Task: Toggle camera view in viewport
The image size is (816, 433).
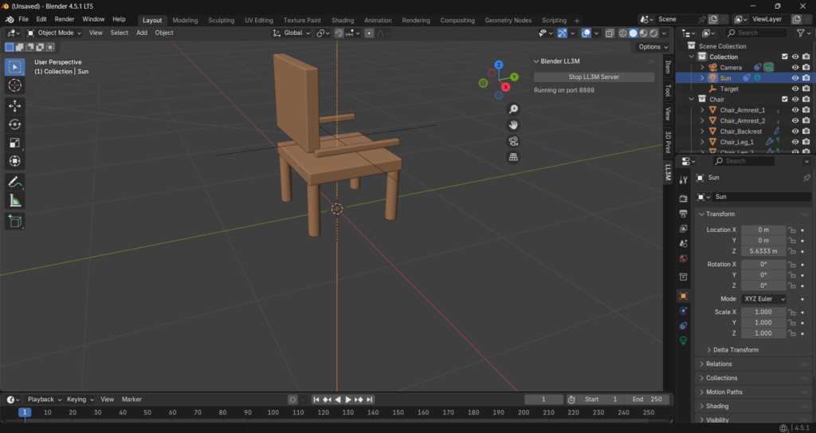Action: coord(514,141)
